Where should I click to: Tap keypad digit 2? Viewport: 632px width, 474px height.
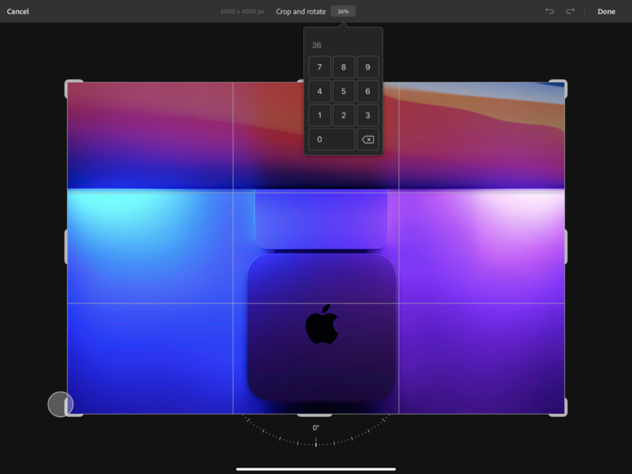click(344, 115)
